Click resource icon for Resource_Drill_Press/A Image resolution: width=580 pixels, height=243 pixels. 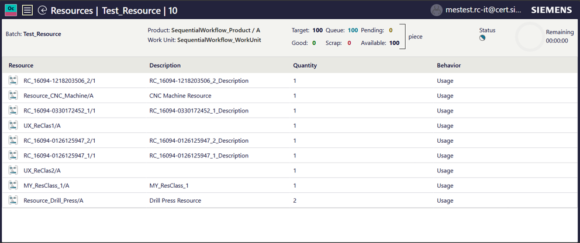tap(13, 200)
